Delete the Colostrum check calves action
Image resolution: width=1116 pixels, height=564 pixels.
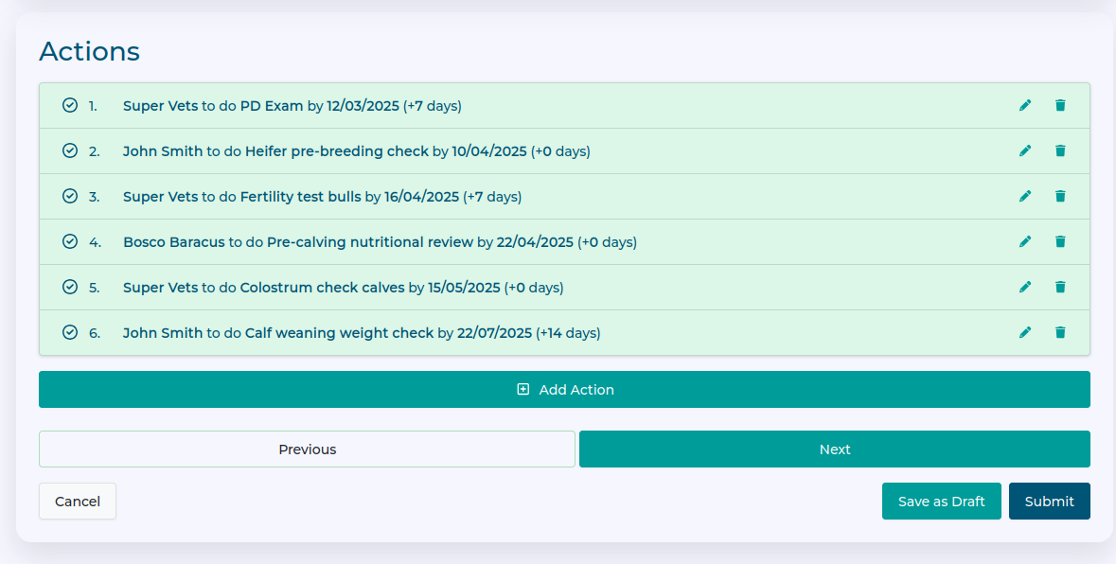click(1060, 287)
